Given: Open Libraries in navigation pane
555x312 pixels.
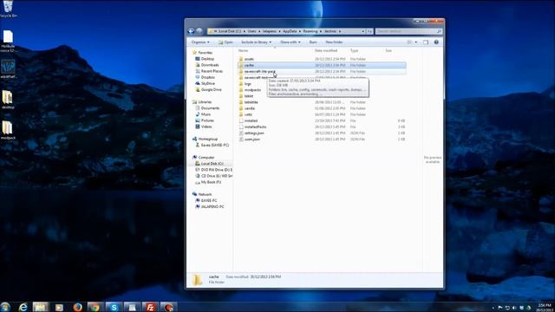Looking at the screenshot, I should click(x=205, y=102).
